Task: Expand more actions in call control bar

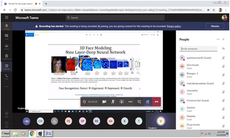Action: tap(130, 102)
